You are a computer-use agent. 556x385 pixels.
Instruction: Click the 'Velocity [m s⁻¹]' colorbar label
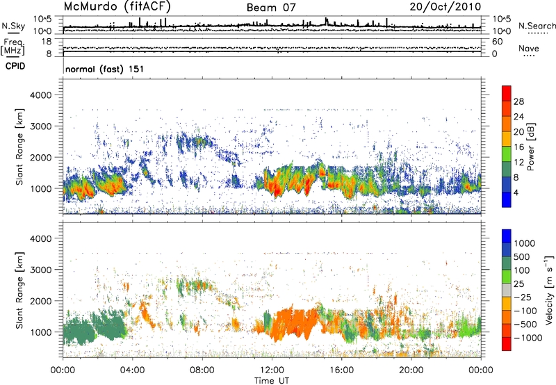(x=550, y=290)
